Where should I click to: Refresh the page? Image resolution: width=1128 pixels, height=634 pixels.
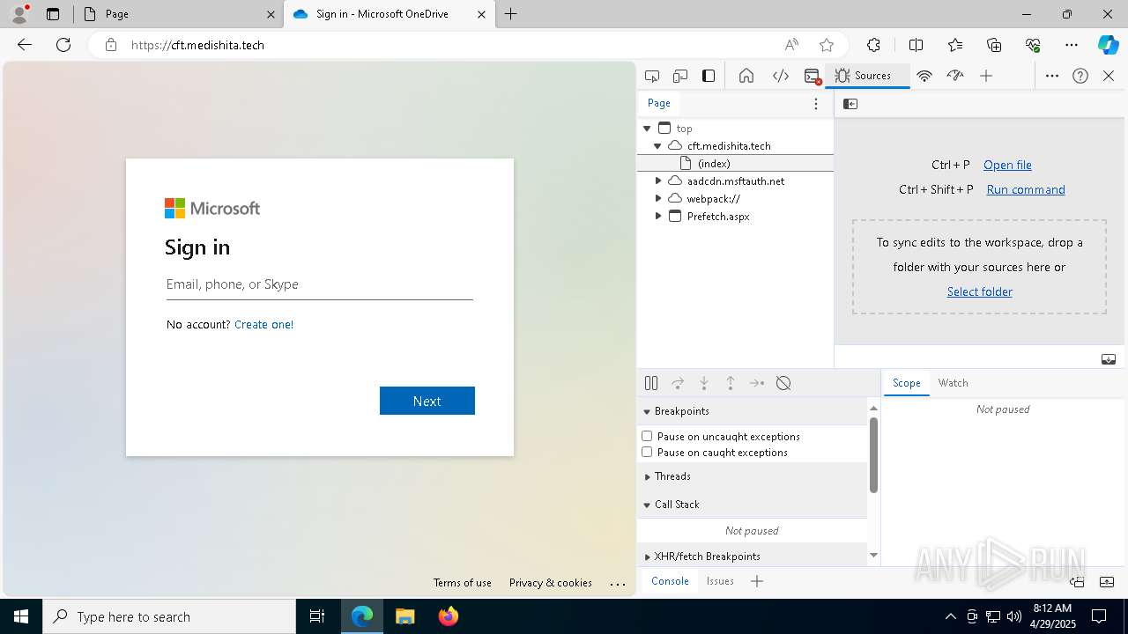coord(63,45)
